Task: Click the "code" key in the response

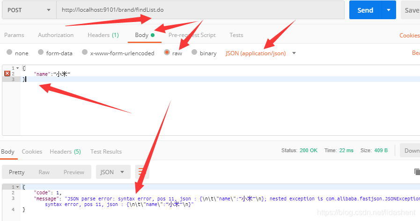Action: tap(42, 192)
